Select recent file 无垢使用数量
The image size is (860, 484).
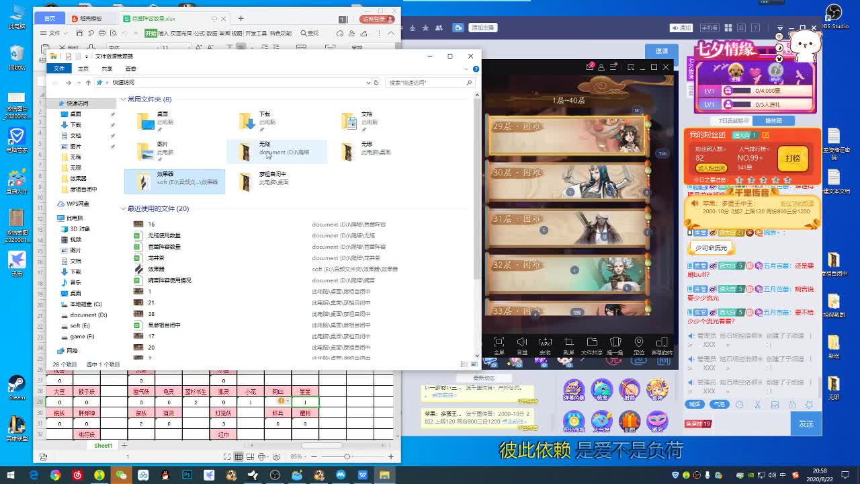(x=164, y=235)
